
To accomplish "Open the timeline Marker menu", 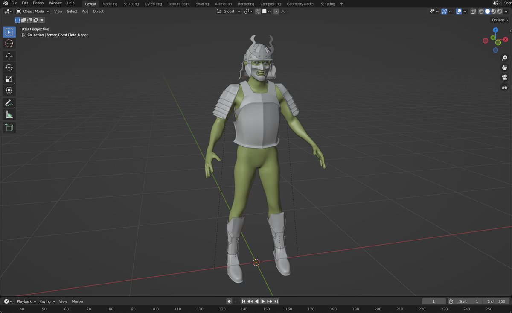I will click(x=78, y=301).
